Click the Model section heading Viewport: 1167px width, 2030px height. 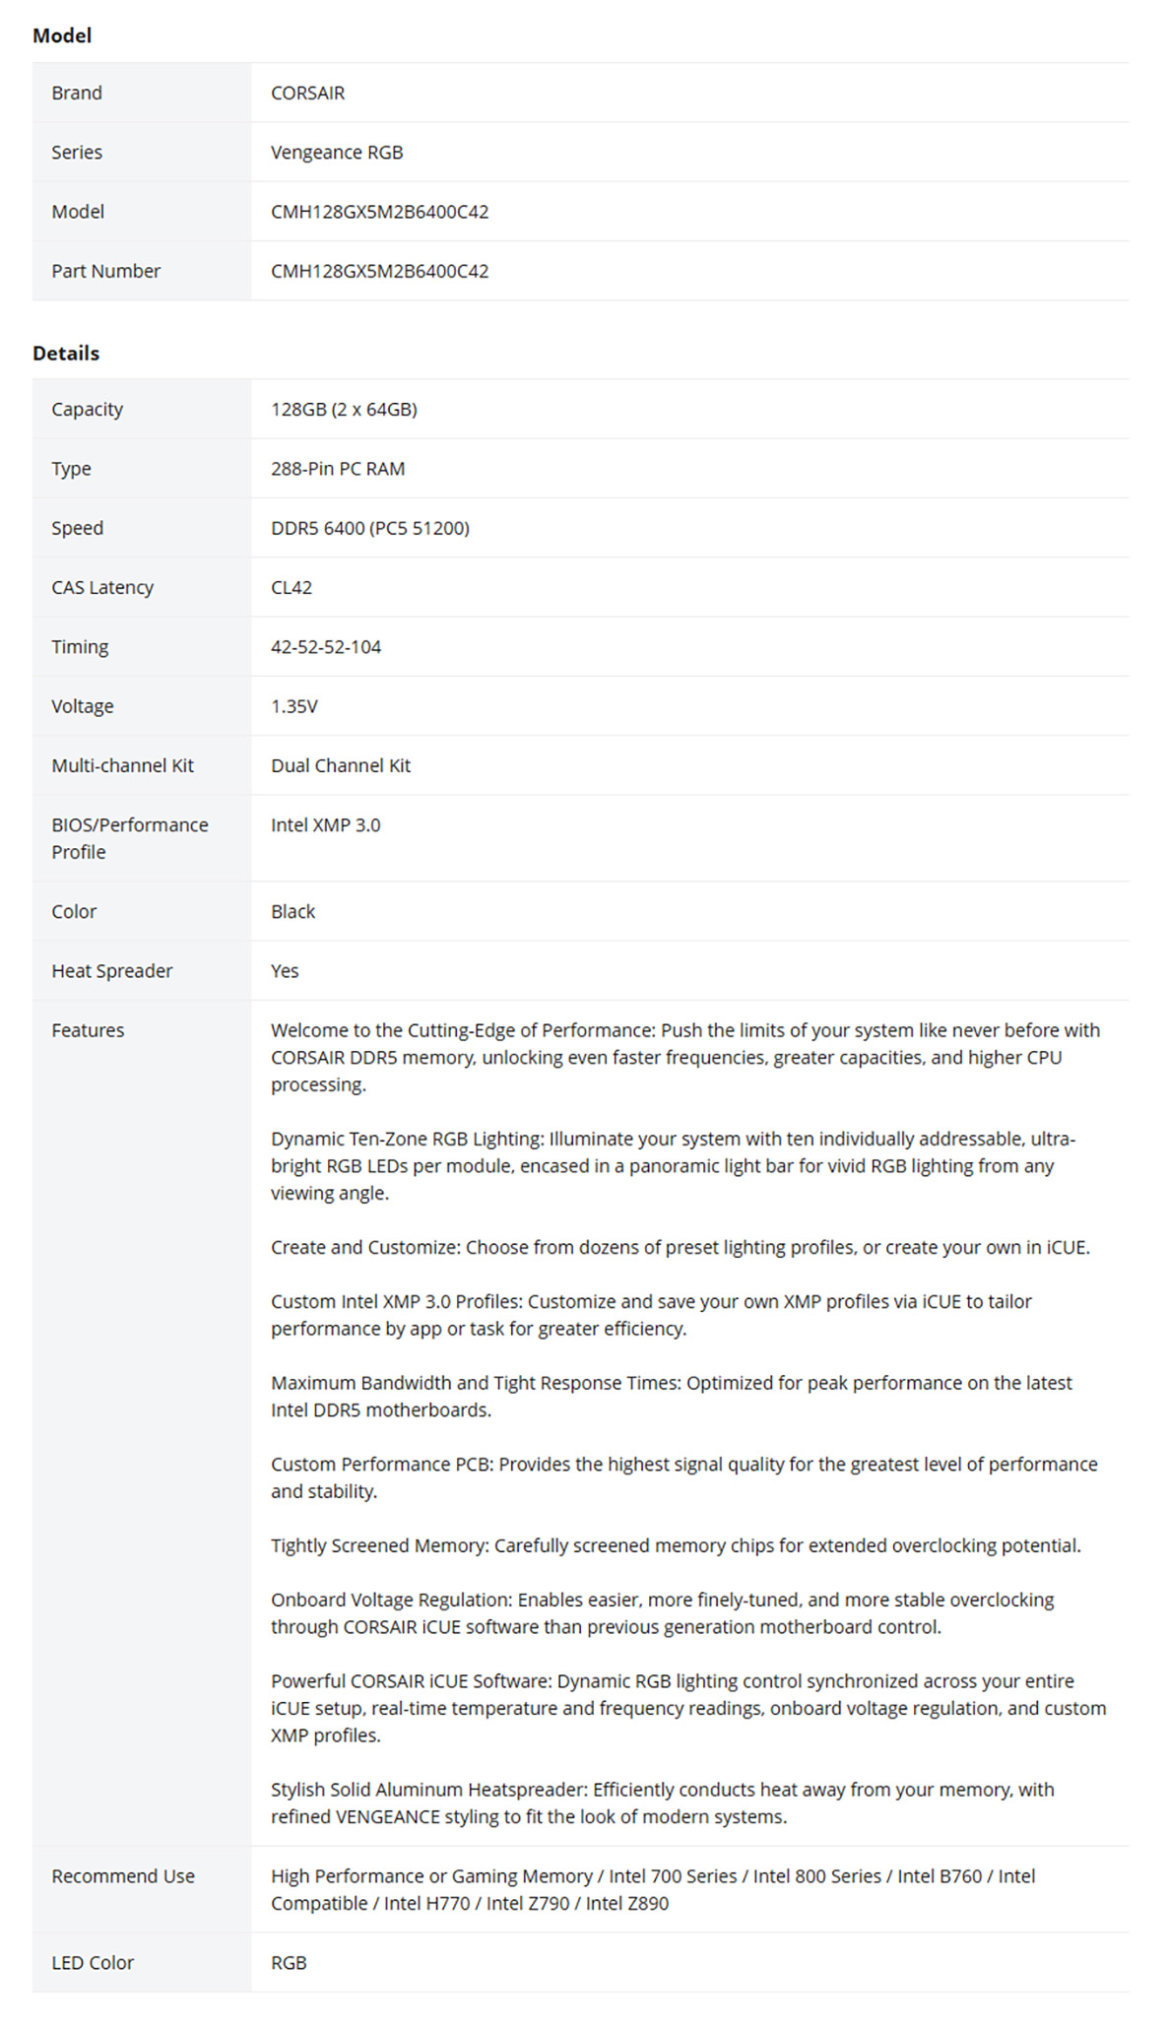62,35
